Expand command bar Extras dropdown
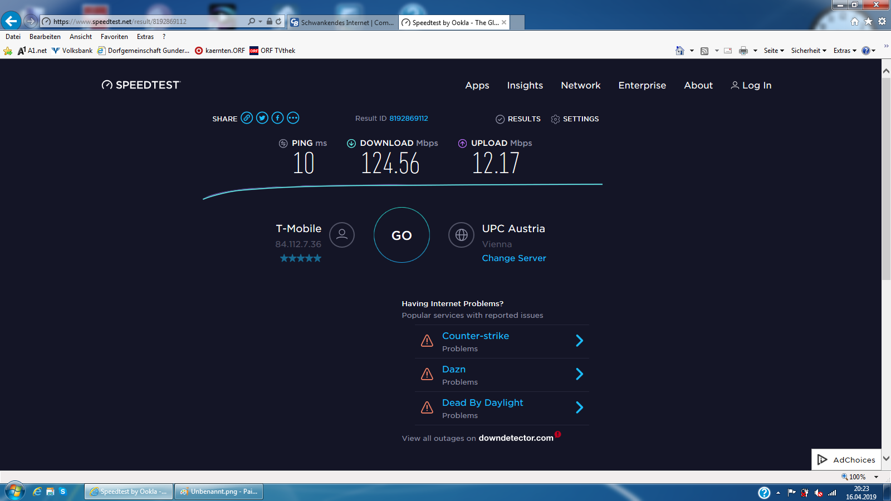Viewport: 891px width, 501px height. [x=845, y=51]
